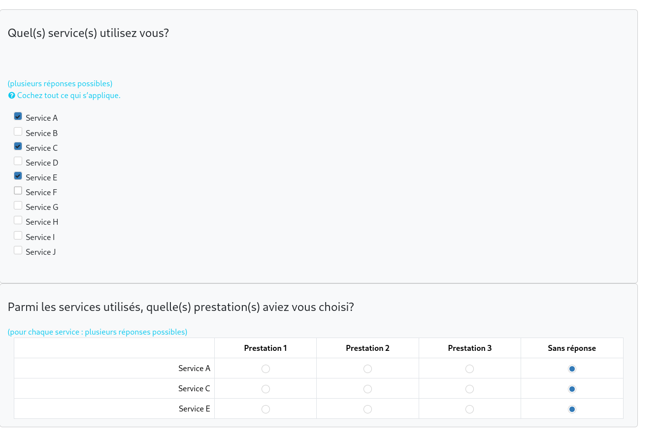Screen dimensions: 661x444
Task: Choose Prestation 2 for Service A
Action: tap(367, 369)
